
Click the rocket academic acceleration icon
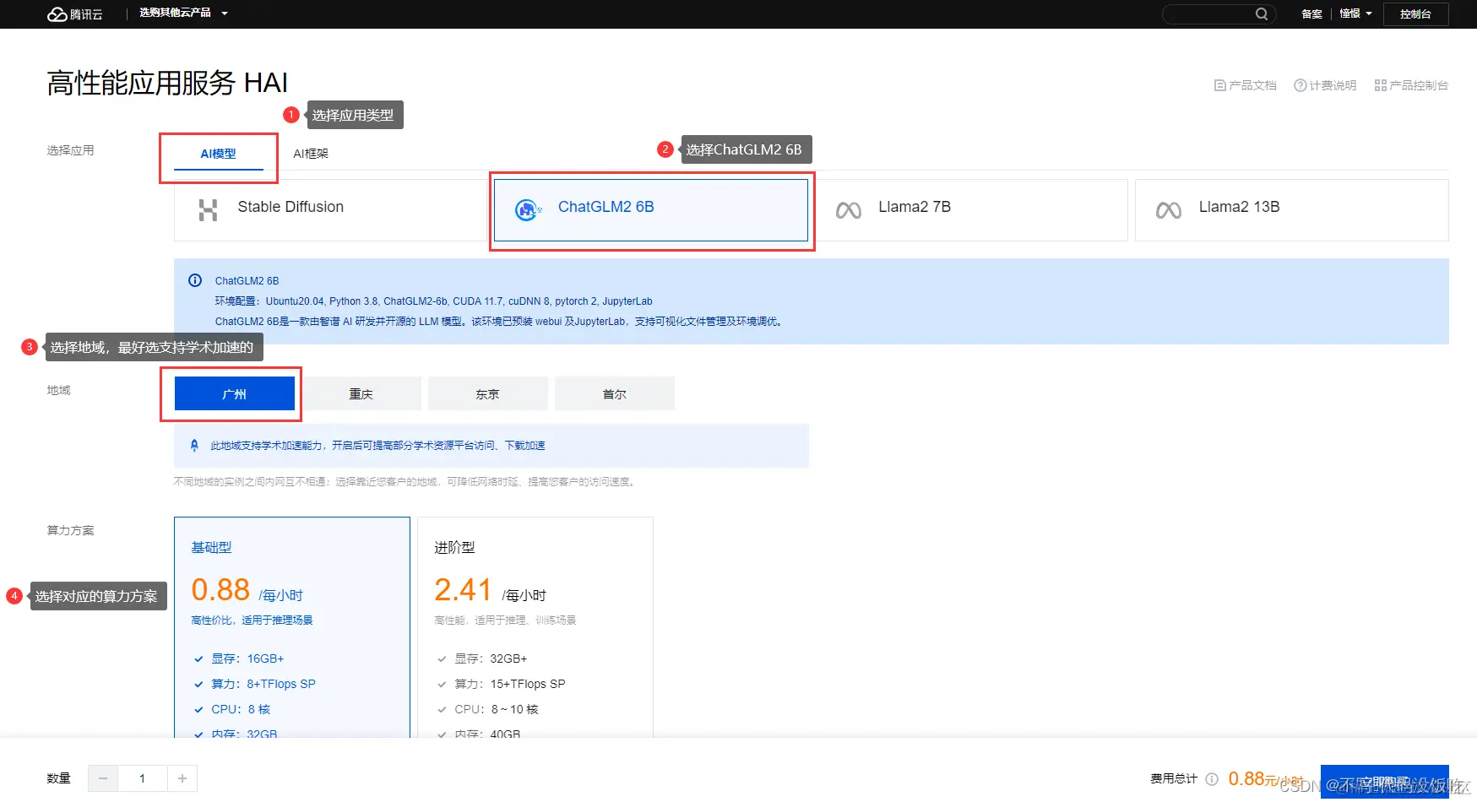194,445
